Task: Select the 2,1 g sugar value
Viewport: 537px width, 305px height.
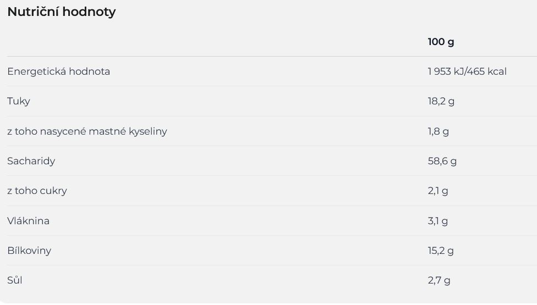Action: pyautogui.click(x=438, y=191)
